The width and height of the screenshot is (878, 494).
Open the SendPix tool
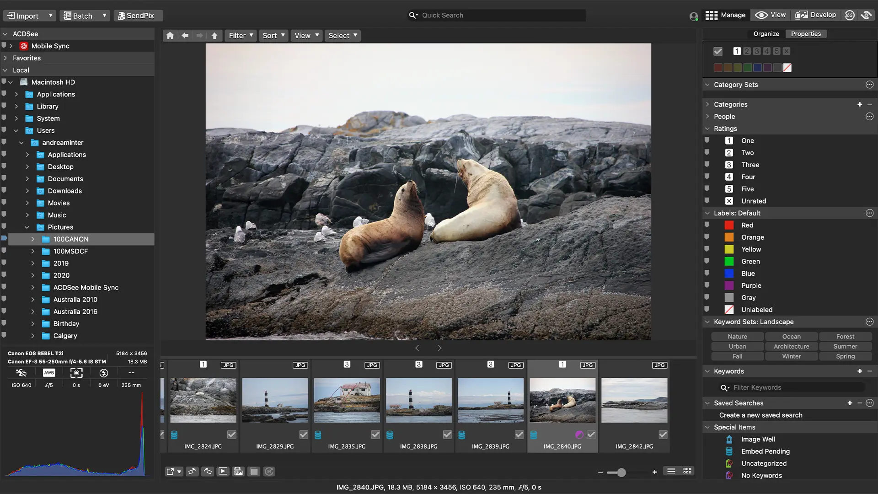(138, 15)
